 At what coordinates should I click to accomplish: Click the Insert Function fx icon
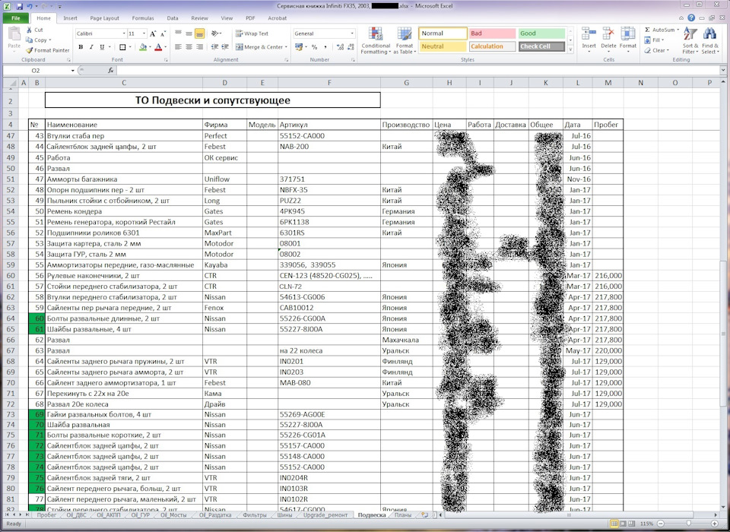coord(110,70)
